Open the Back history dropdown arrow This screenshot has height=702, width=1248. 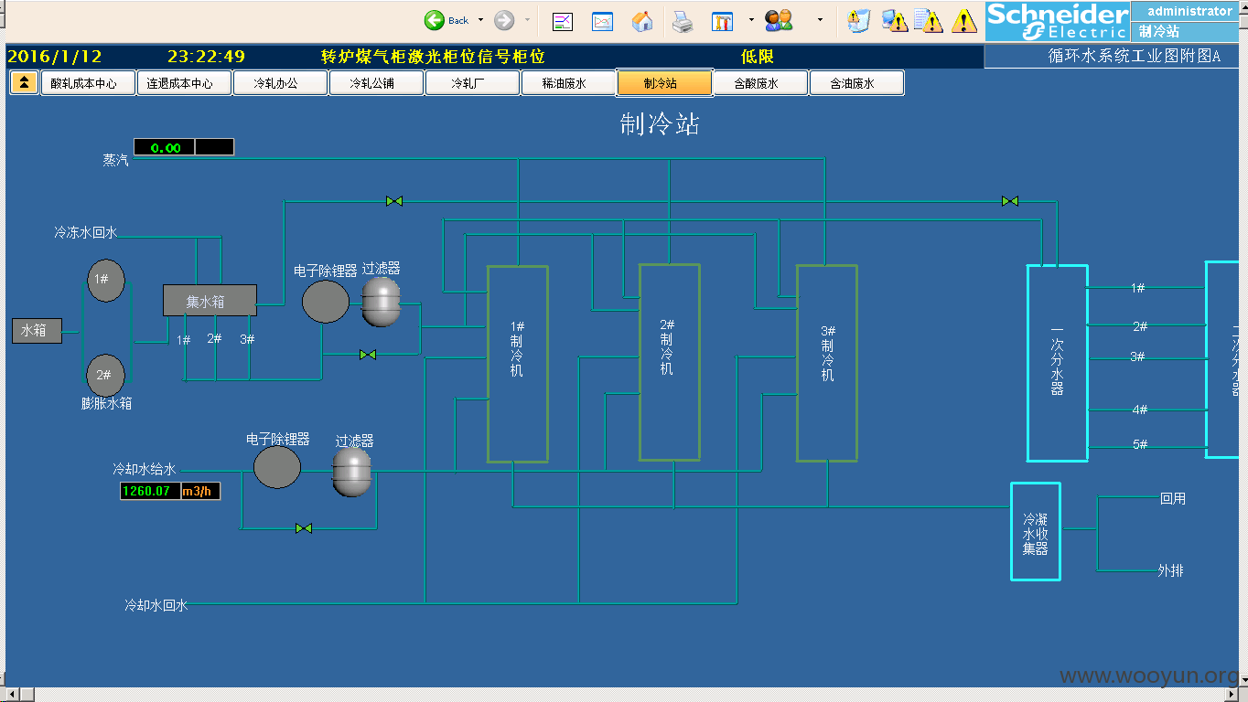pos(481,20)
